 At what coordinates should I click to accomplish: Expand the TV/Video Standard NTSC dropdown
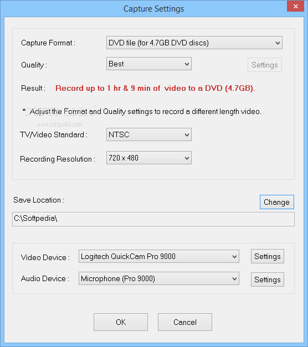tap(149, 134)
